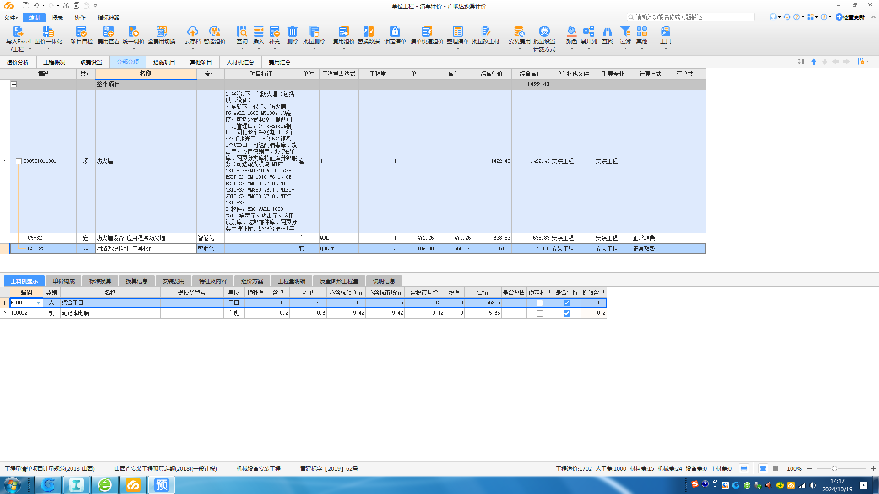Open 智能组价 smart pricing tool

click(214, 32)
